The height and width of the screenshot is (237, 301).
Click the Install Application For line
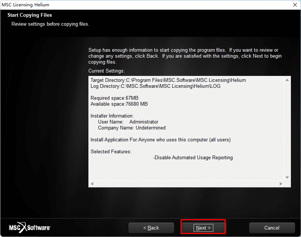click(x=160, y=140)
